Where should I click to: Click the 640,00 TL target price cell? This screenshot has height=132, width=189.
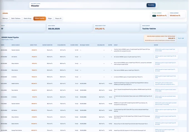tap(34, 124)
